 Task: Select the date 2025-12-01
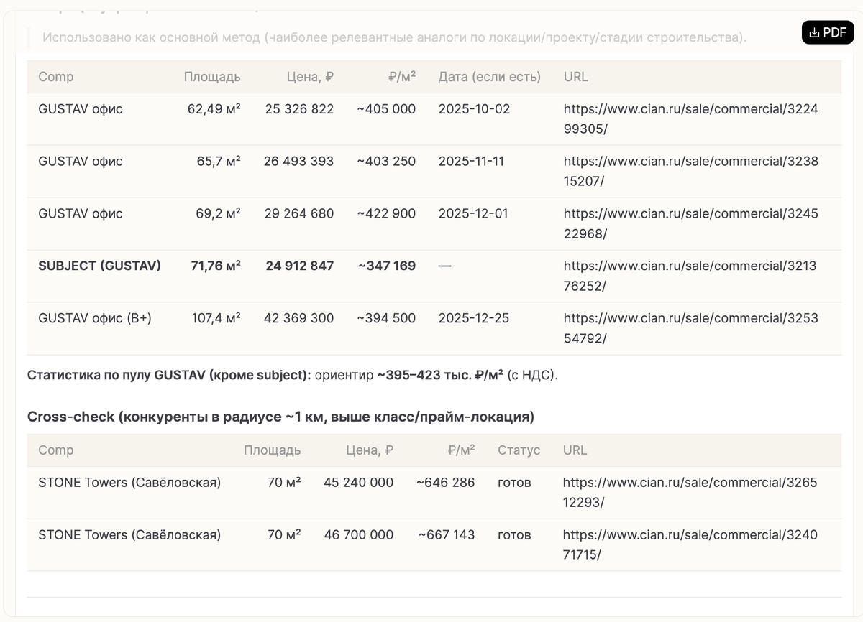[473, 214]
